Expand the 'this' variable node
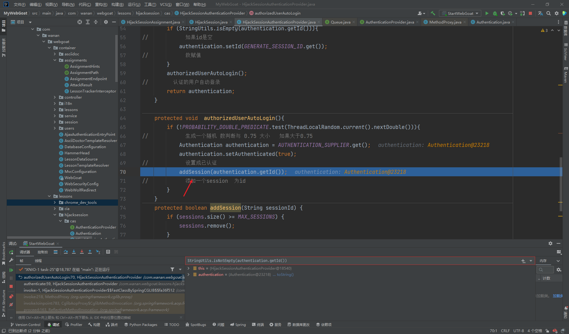Viewport: 569px width, 334px height. 188,268
